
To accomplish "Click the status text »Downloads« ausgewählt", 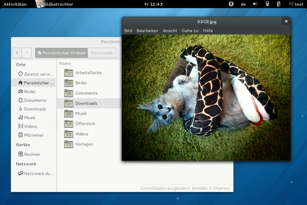I will (165, 188).
